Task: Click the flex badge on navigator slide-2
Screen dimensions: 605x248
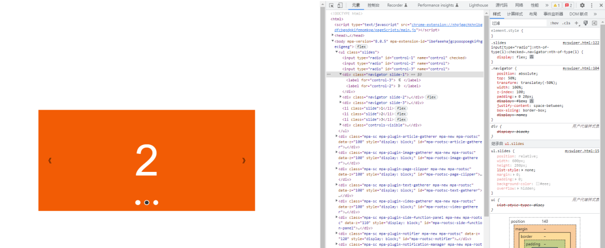Action: 431,97
